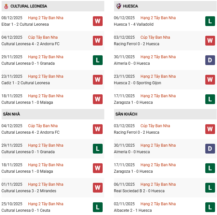
Task: Click the Huesca club crest icon
Action: coord(118,6)
